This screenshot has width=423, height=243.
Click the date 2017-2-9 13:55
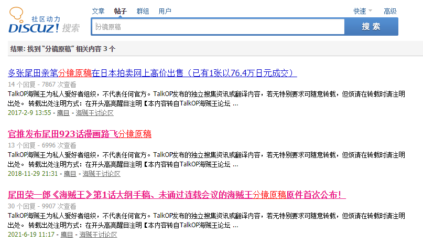29,113
